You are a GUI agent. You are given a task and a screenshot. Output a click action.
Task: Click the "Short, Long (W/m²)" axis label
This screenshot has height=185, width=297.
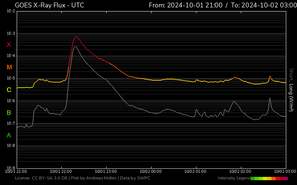click(291, 90)
